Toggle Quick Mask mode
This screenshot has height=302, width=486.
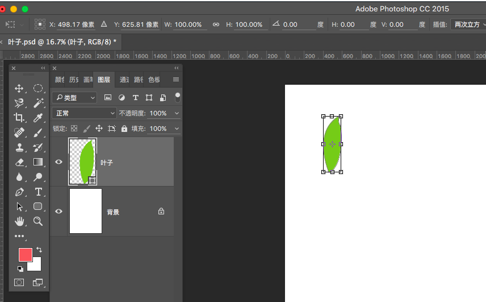(19, 282)
